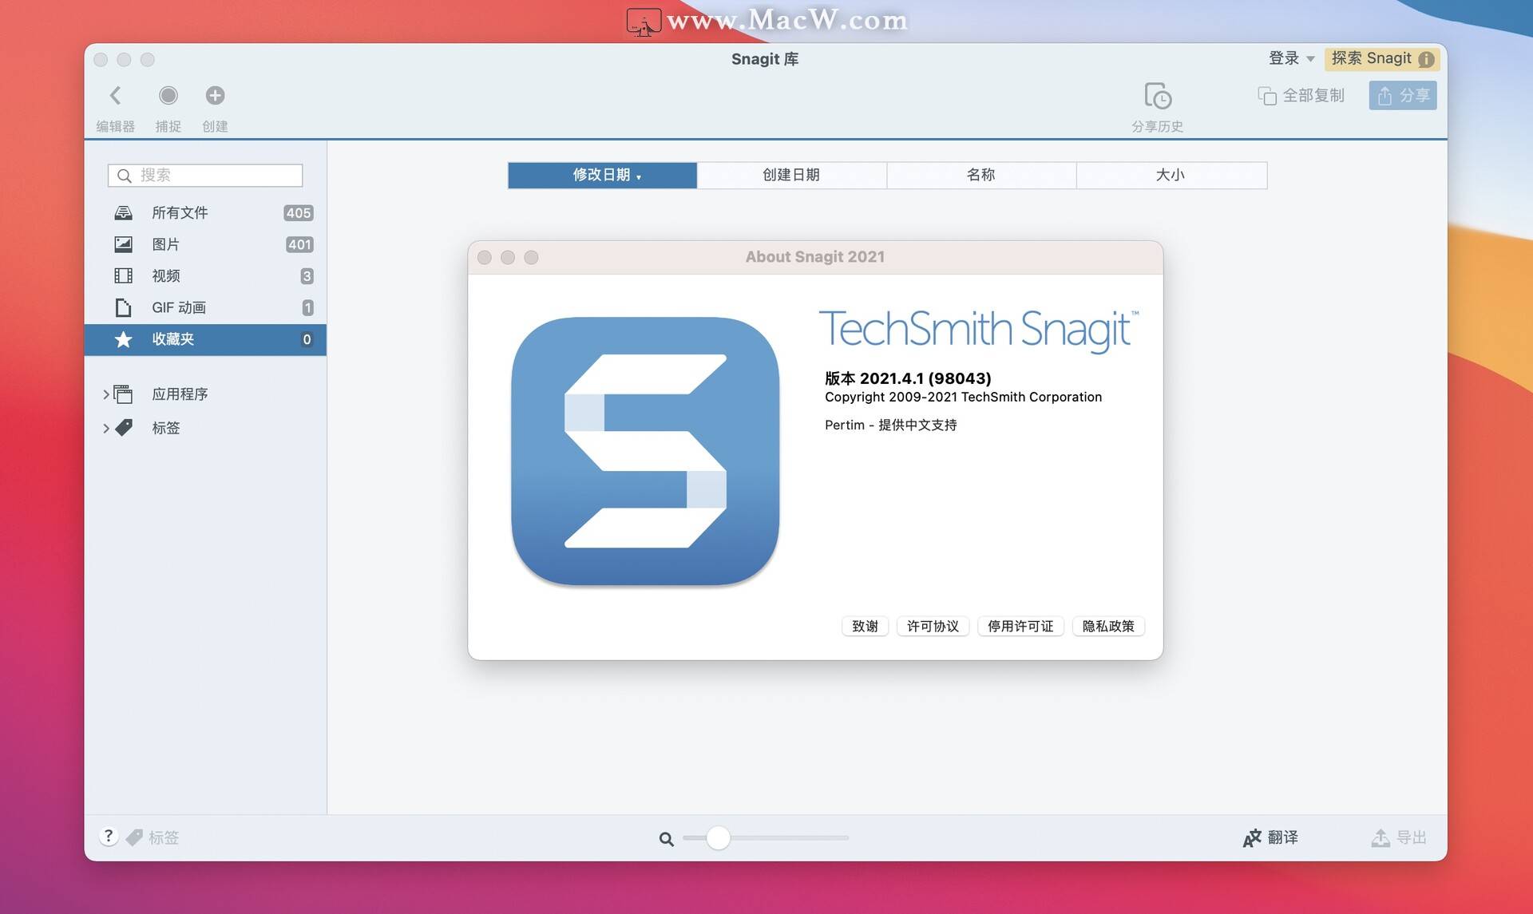The image size is (1533, 914).
Task: Click the bottom Tags icon
Action: 134,837
